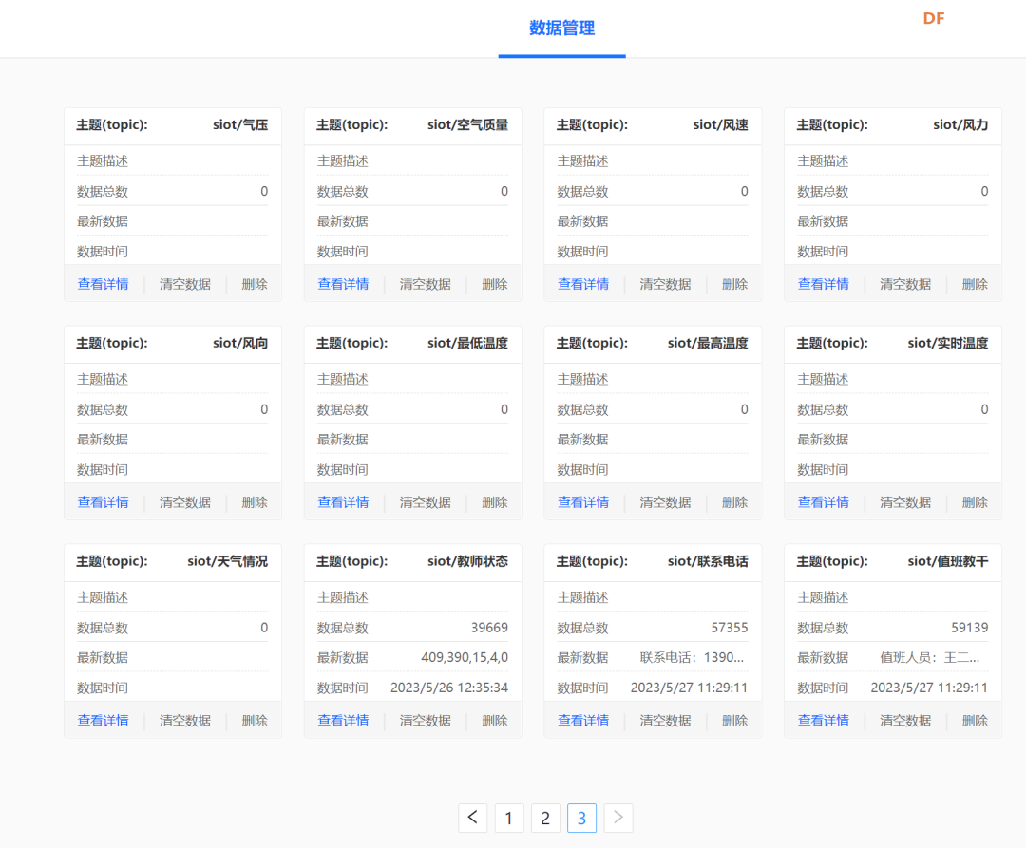Image resolution: width=1026 pixels, height=848 pixels.
Task: View details of siot/值班教干 topic
Action: (x=823, y=721)
